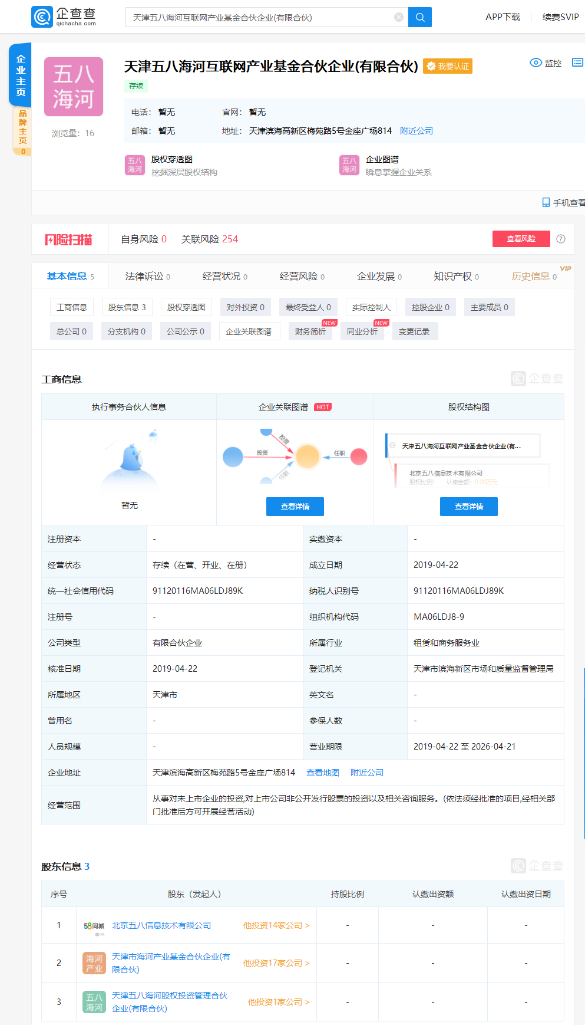The height and width of the screenshot is (1025, 585).
Task: Switch to the 法律诉讼 tab
Action: 148,276
